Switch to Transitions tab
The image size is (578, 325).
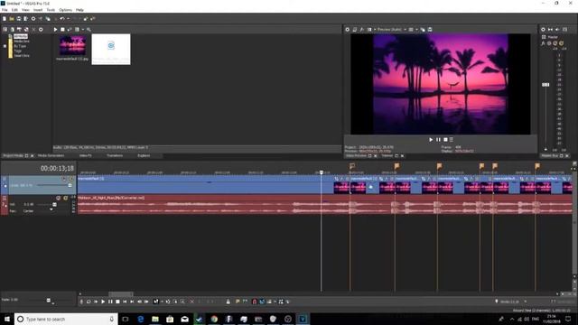click(x=115, y=156)
